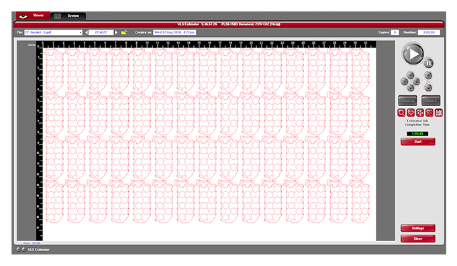The image size is (457, 266).
Task: Click the Pause button beside Play
Action: point(428,63)
